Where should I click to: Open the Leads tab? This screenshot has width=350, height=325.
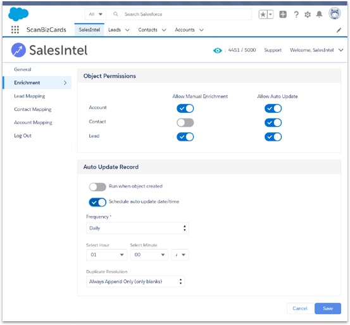[x=115, y=30]
